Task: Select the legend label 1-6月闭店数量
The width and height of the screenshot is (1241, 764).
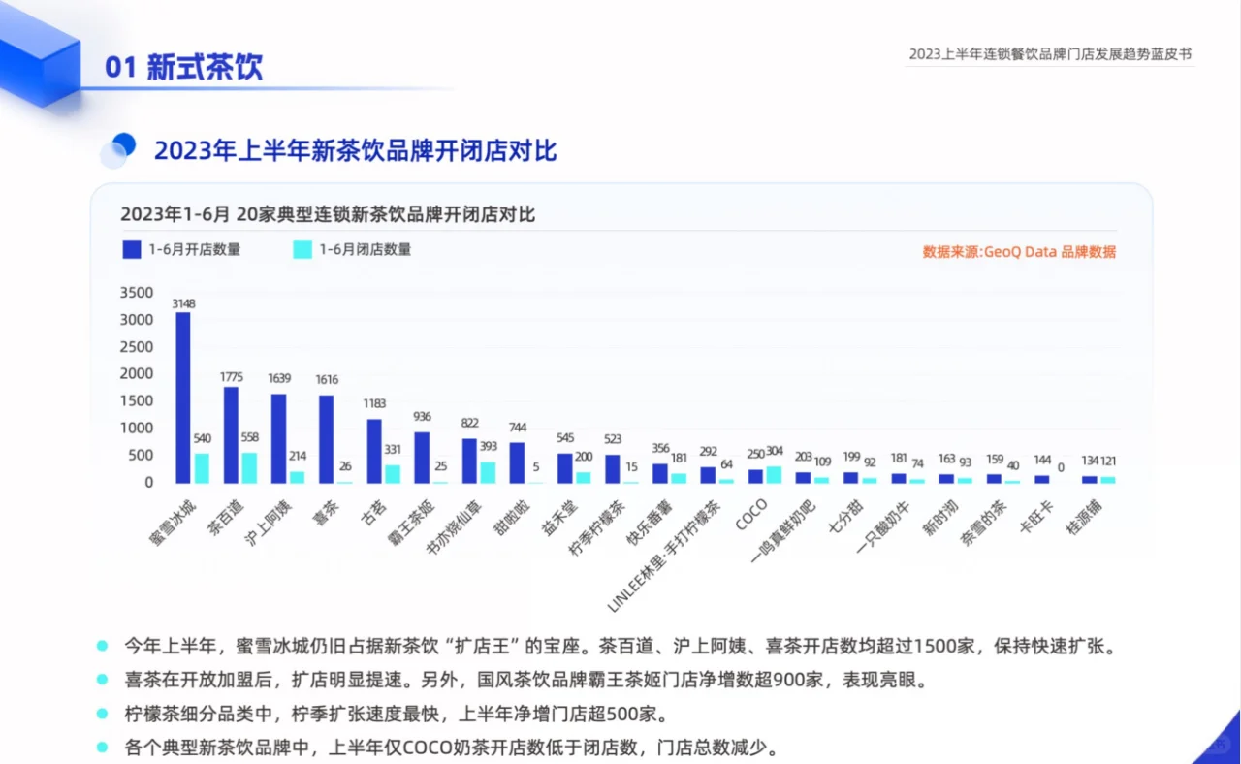Action: coord(366,250)
